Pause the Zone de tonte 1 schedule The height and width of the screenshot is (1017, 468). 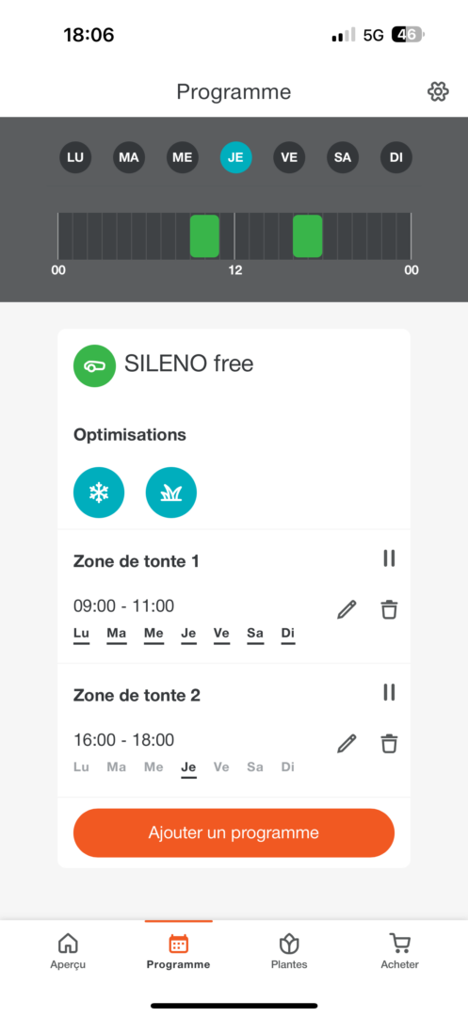[x=389, y=558]
